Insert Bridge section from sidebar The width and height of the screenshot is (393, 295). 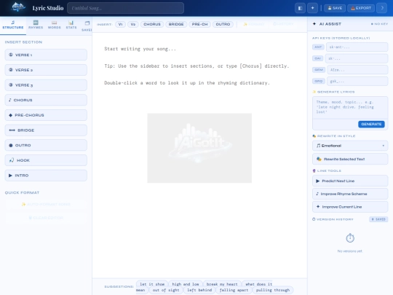click(x=46, y=130)
